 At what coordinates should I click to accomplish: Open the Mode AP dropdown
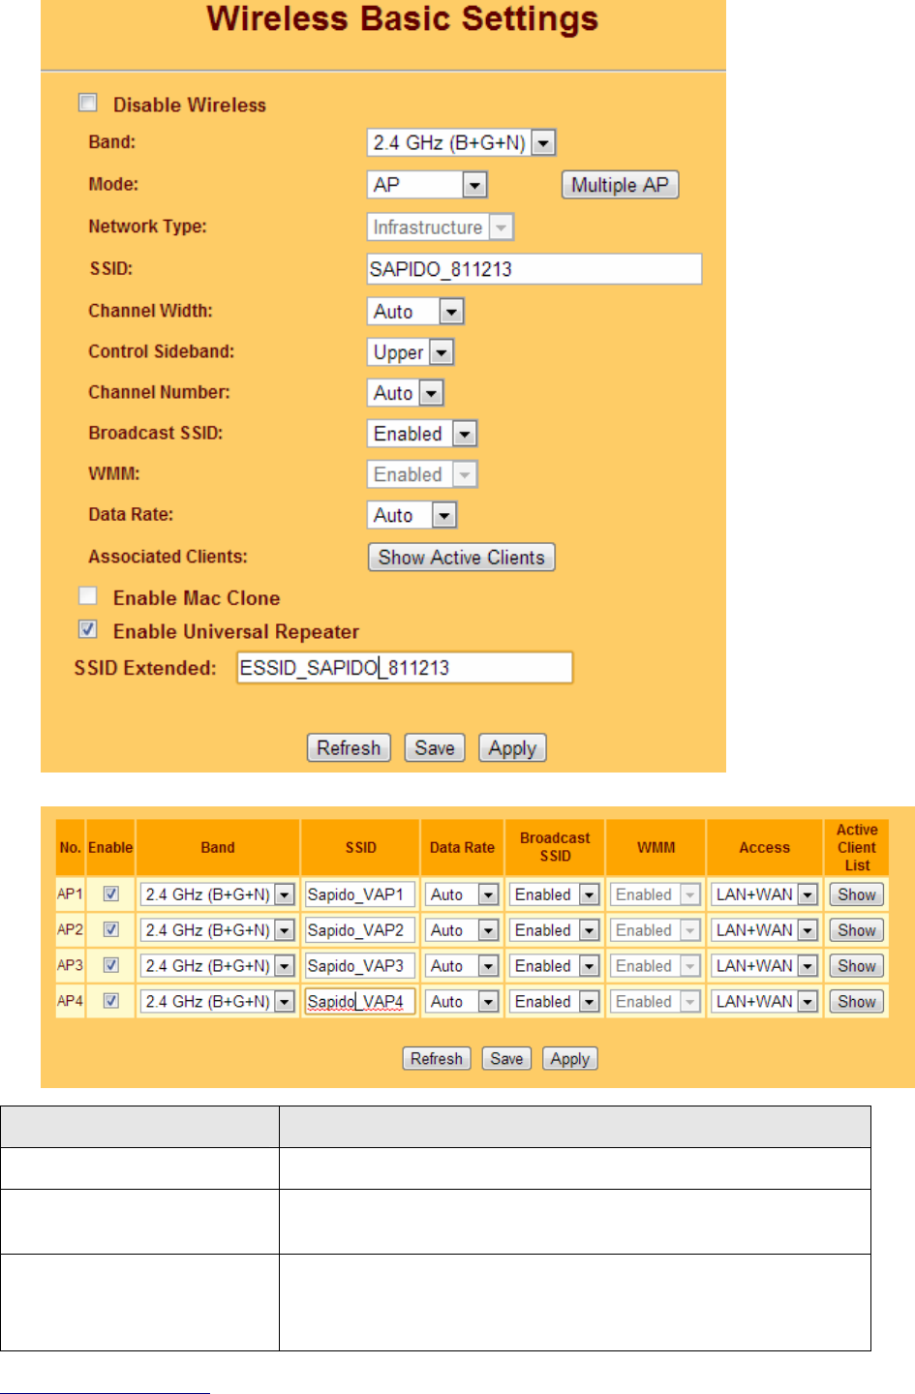427,185
